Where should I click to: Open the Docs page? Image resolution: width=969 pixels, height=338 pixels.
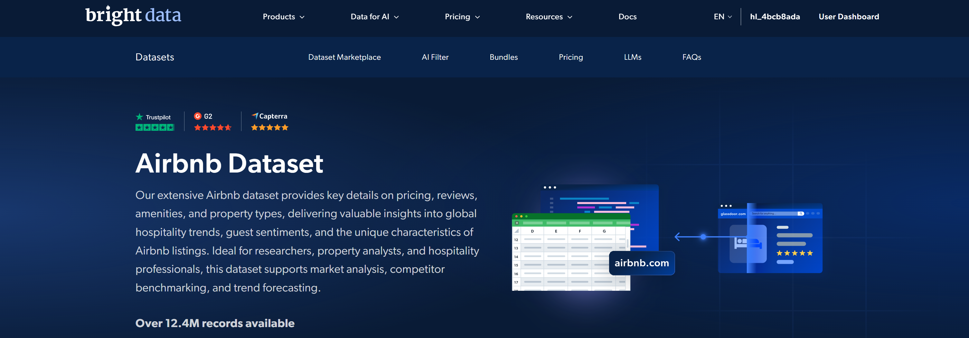coord(627,16)
